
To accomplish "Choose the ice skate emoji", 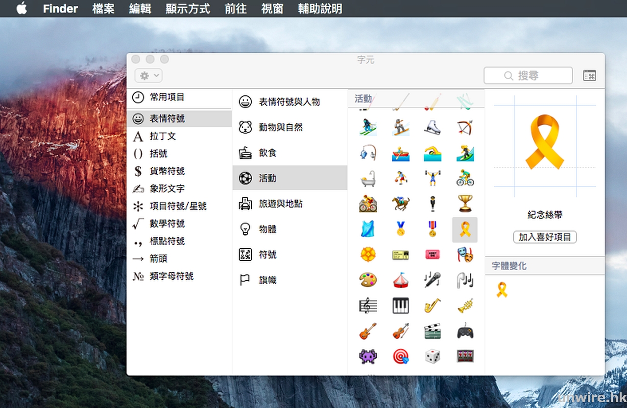I will (x=432, y=127).
